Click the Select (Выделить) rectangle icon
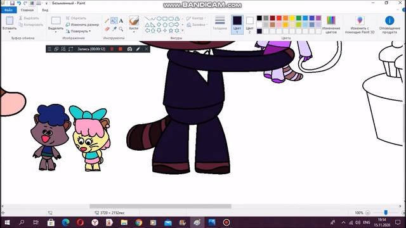Image resolution: width=406 pixels, height=228 pixels. (56, 21)
